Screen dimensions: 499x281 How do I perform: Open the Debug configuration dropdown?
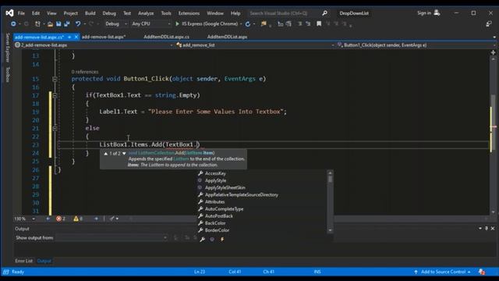click(x=116, y=24)
